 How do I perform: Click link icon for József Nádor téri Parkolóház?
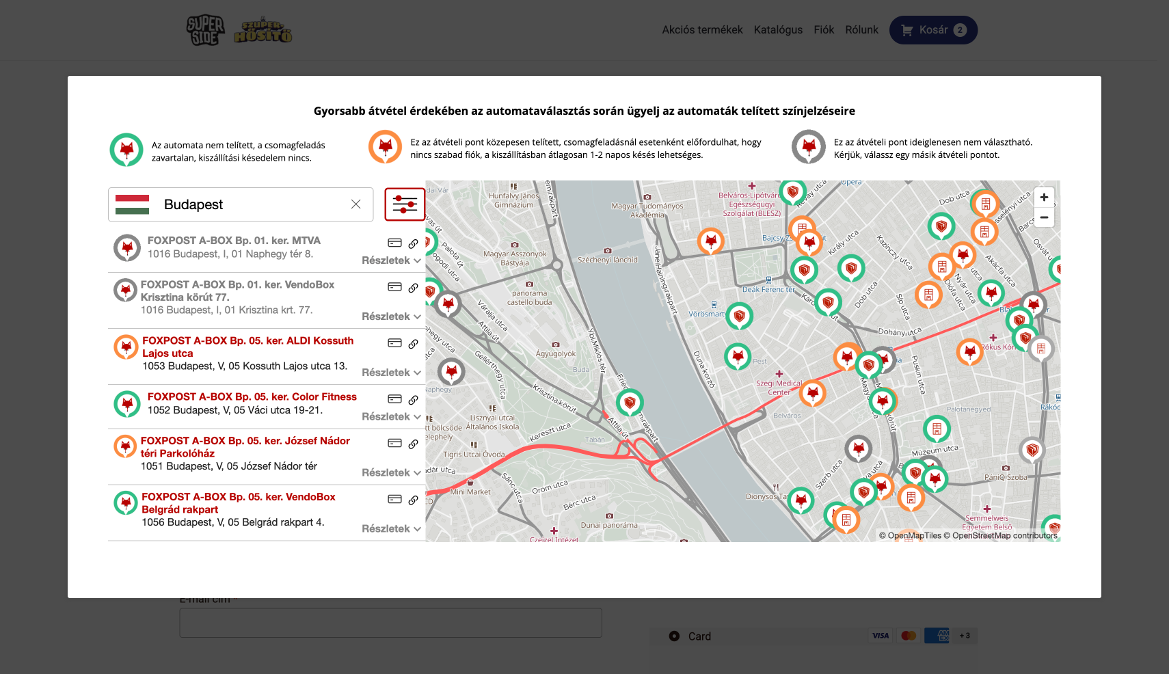[x=413, y=444]
